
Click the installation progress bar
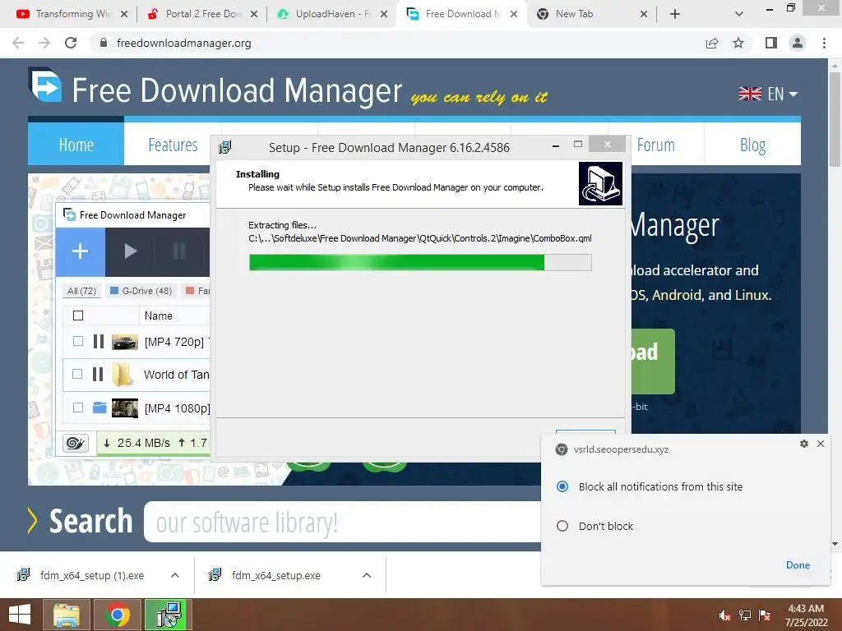click(x=420, y=262)
